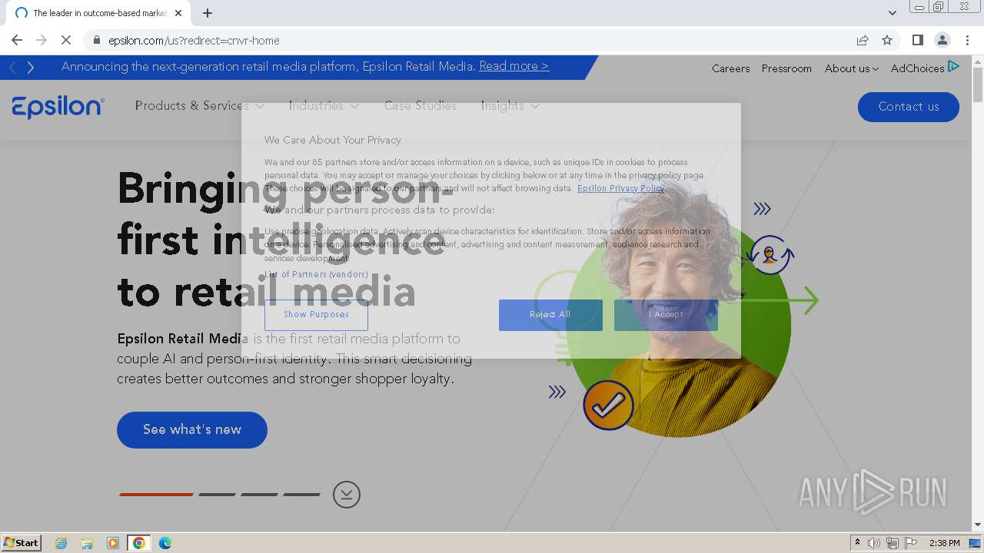Open Chrome profile avatar
The width and height of the screenshot is (984, 553).
pyautogui.click(x=942, y=40)
